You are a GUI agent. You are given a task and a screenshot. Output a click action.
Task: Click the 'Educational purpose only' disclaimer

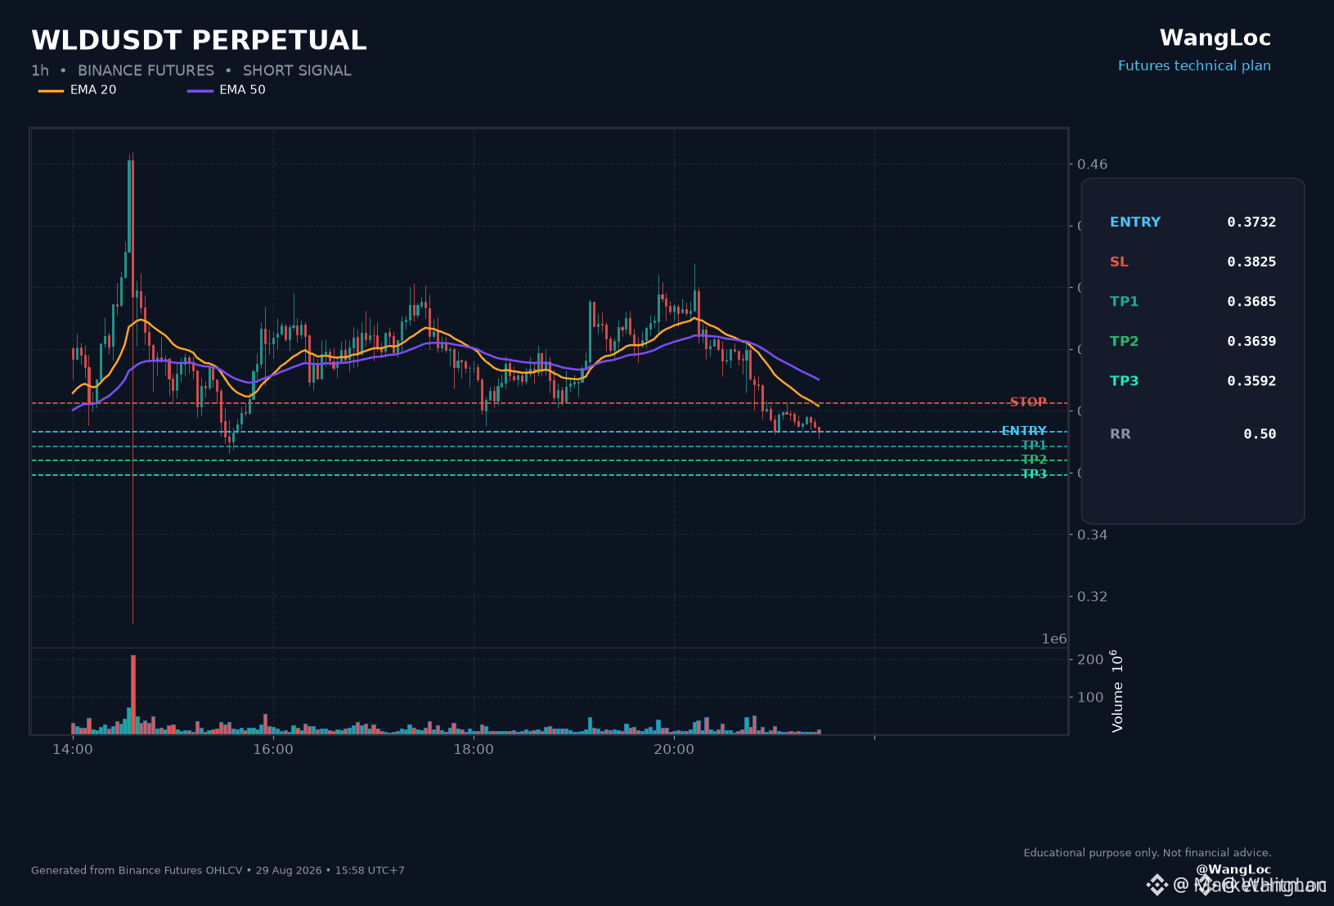1148,853
